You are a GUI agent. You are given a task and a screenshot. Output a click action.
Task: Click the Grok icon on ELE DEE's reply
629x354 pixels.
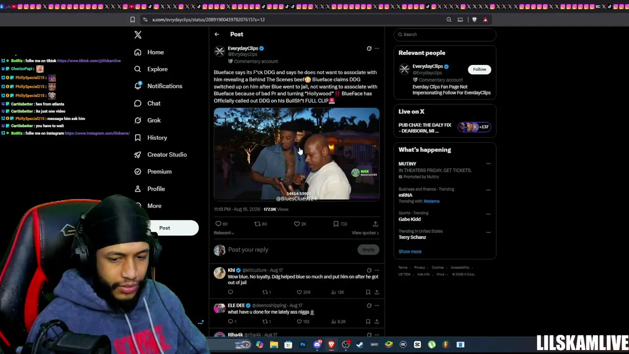click(x=369, y=305)
